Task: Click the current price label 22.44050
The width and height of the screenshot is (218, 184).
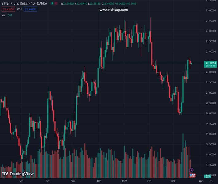Action: coord(211,63)
